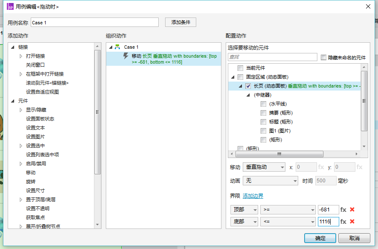
Task: Click the bottom boundary value 1116 field
Action: coord(329,222)
